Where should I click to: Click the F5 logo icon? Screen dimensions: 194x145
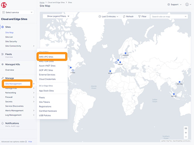point(4,5)
